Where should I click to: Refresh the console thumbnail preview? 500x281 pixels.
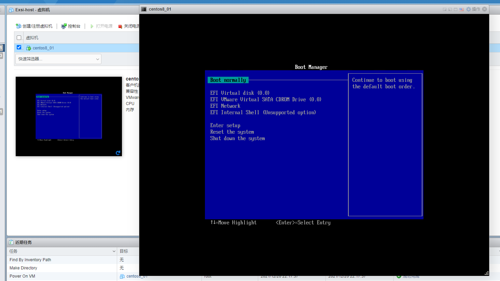point(118,153)
